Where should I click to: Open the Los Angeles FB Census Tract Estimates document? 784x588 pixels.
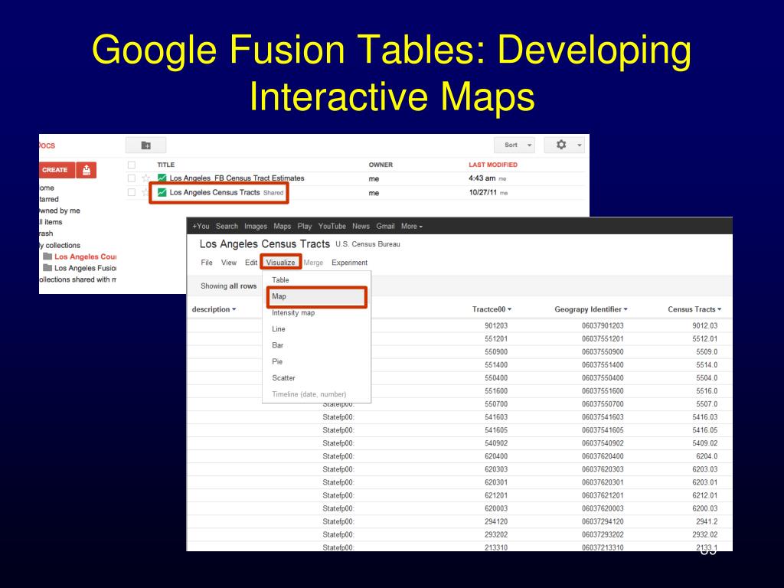coord(237,178)
